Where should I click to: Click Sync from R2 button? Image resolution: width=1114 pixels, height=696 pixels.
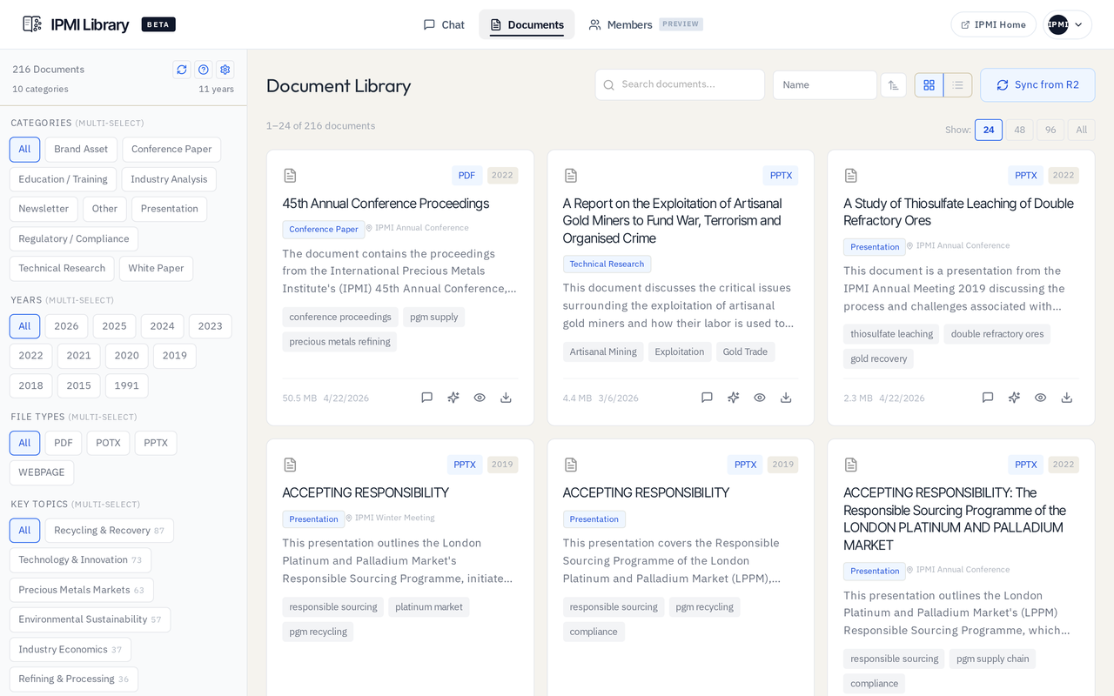pyautogui.click(x=1037, y=85)
